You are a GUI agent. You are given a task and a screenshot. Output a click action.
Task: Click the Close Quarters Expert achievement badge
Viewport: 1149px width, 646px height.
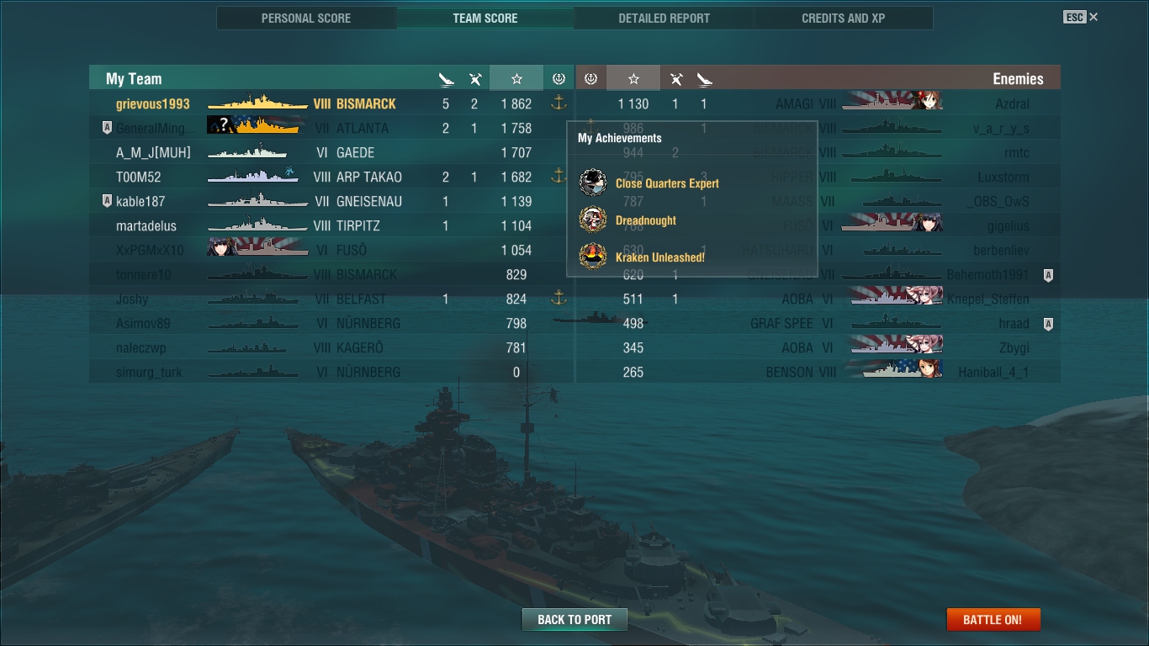pos(593,183)
